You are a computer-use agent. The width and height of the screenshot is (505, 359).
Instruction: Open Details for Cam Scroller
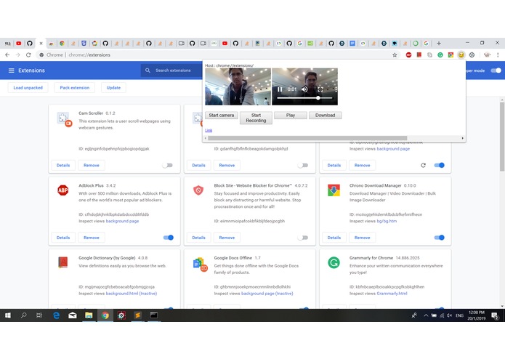pos(63,165)
